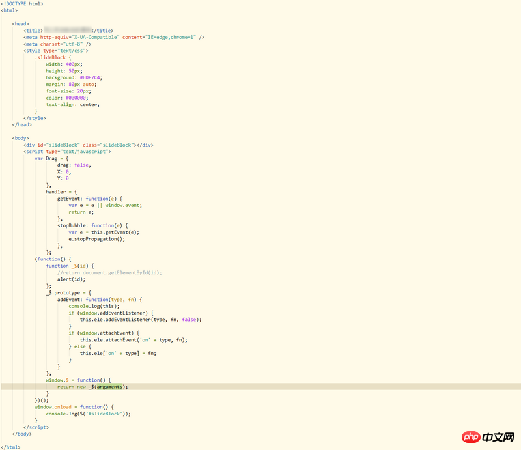Click the DOCTYPE html declaration line
Viewport: 521px width, 450px height.
click(22, 3)
